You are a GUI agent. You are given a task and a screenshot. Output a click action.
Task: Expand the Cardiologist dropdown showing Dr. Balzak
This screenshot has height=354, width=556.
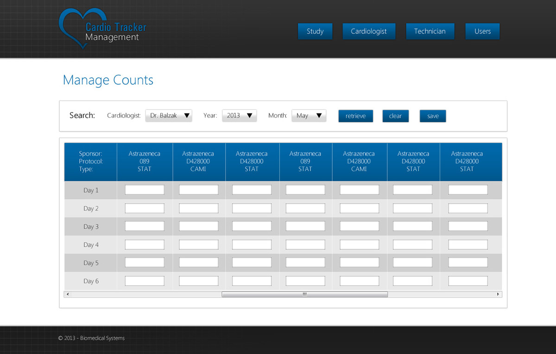169,116
